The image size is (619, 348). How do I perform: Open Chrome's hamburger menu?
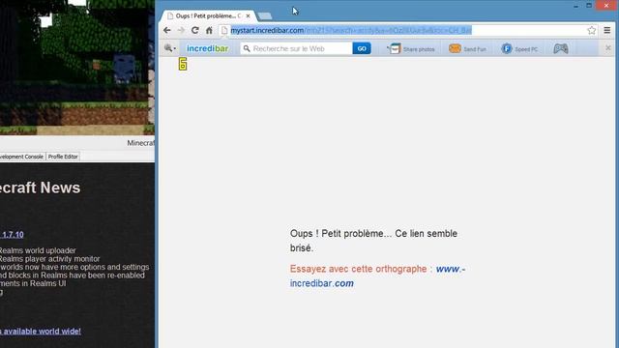[x=607, y=30]
